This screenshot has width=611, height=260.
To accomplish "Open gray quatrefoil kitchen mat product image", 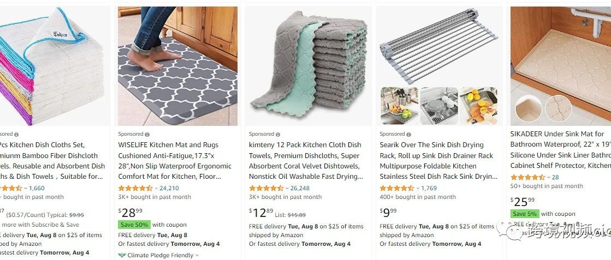I will (177, 65).
